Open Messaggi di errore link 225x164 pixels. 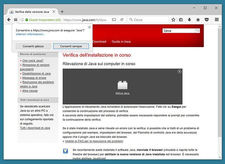[34, 78]
